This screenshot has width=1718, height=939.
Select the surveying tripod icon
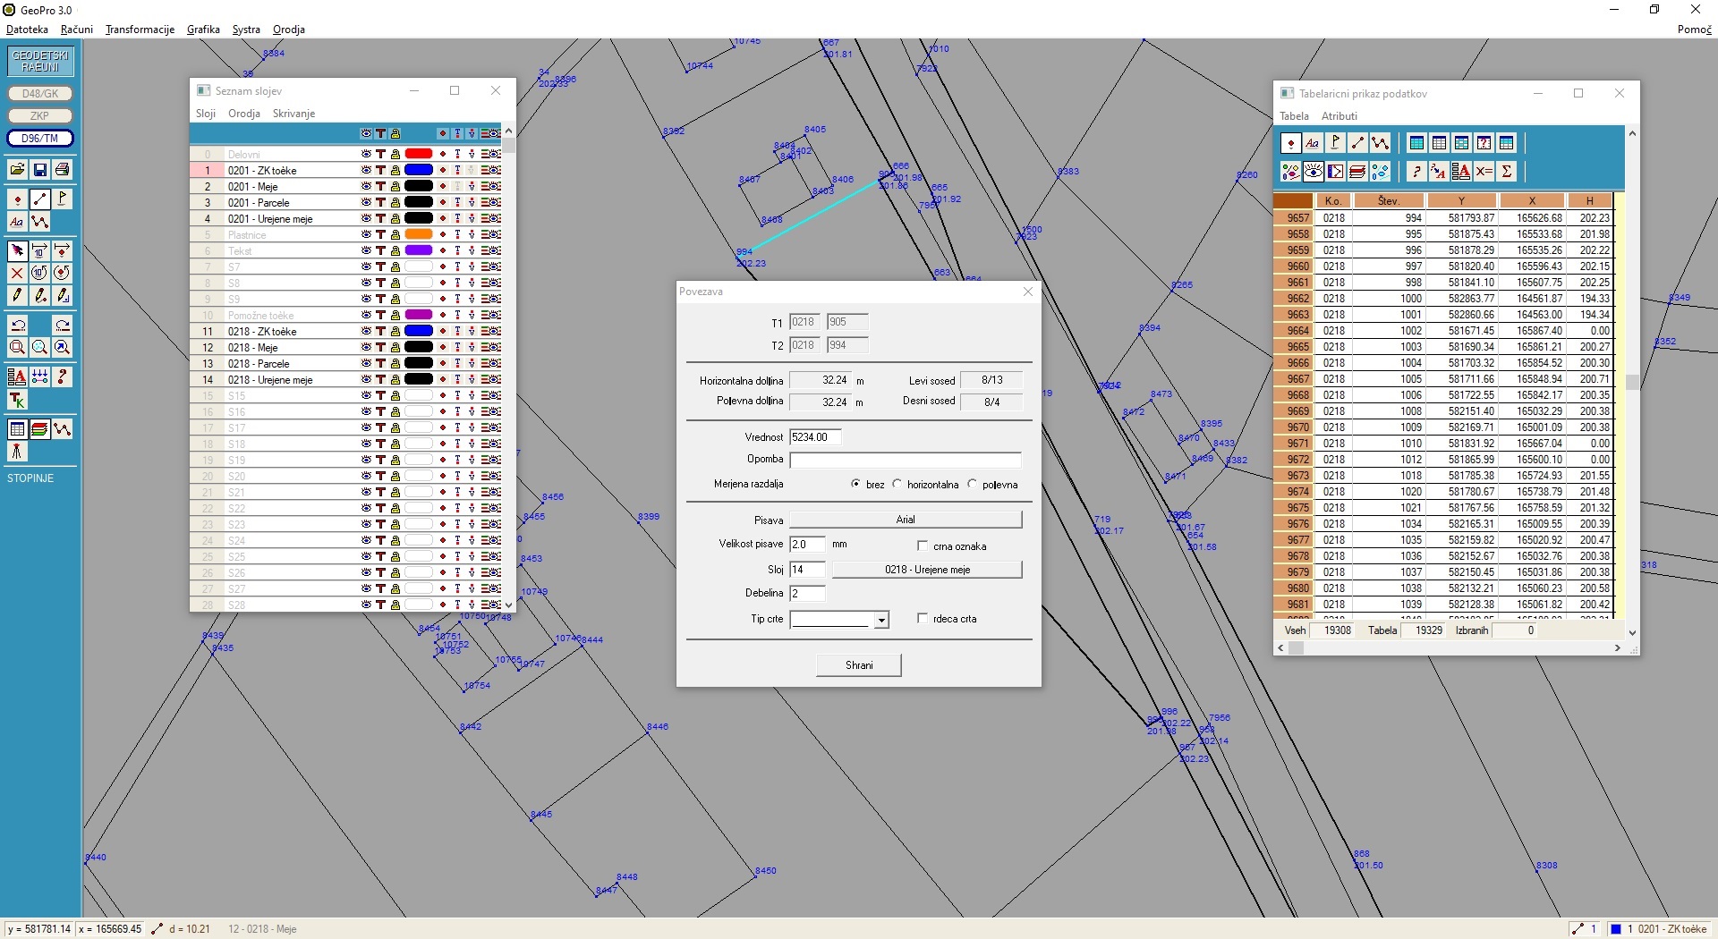pyautogui.click(x=17, y=453)
